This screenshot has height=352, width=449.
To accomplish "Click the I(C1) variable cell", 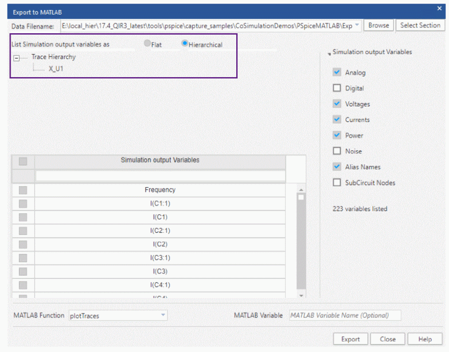I will 160,217.
